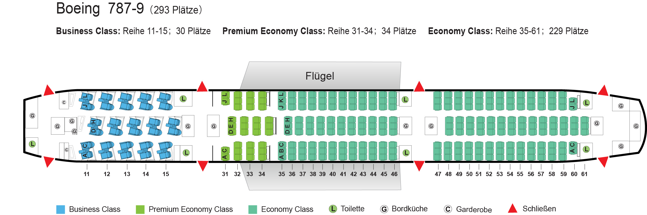Image resolution: width=647 pixels, height=215 pixels.
Task: Click the galley icon just ahead of premium seats D E H
Action: (x=214, y=126)
